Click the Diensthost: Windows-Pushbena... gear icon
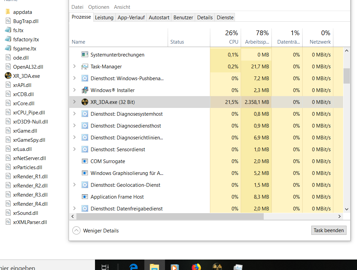This screenshot has width=357, height=270. (x=85, y=78)
